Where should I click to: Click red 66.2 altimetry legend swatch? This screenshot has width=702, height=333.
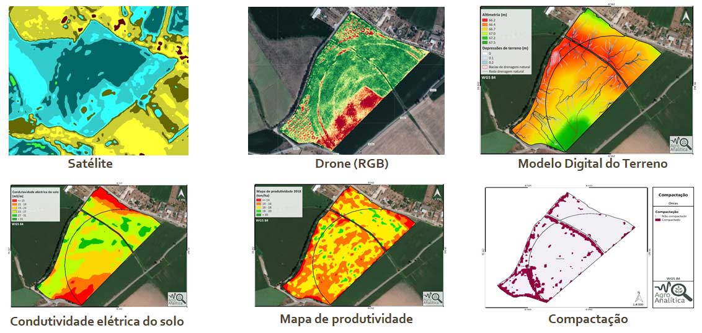[485, 20]
